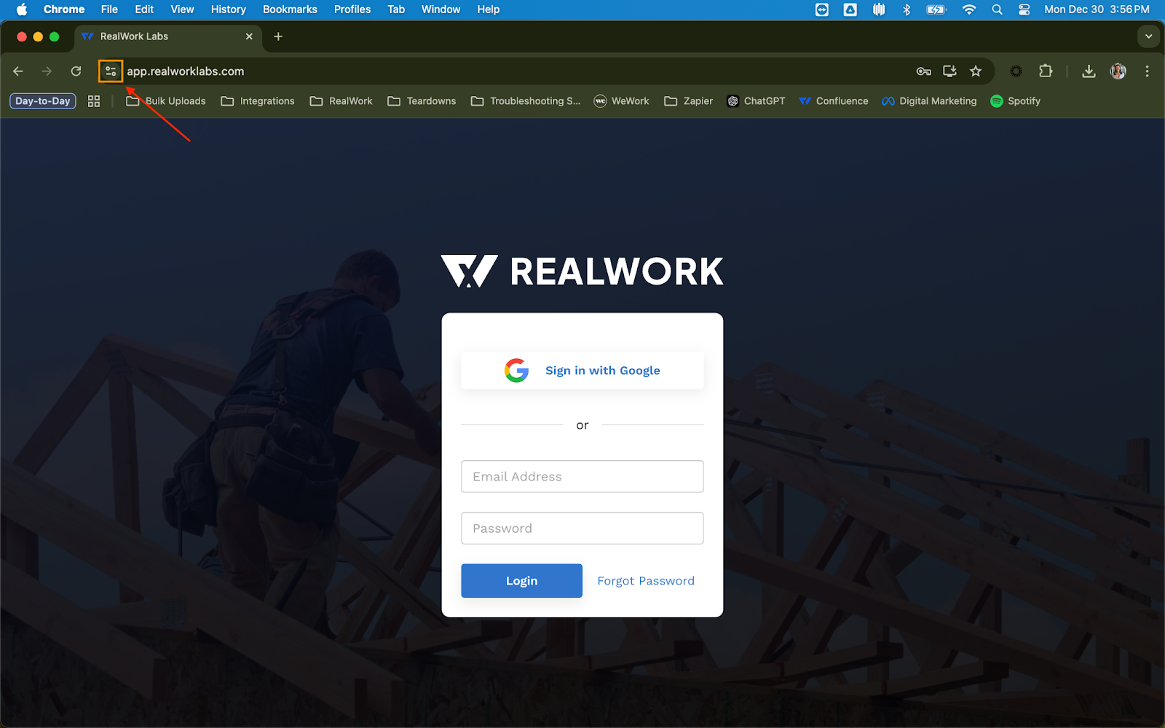Open Integrations bookmark folder

[258, 101]
